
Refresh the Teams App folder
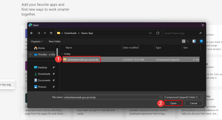click(158, 33)
